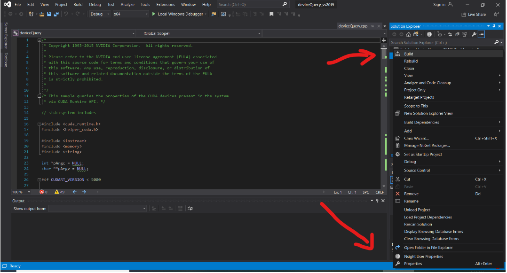
Task: Open the Local Windows Debugger dropdown arrow
Action: [x=206, y=14]
